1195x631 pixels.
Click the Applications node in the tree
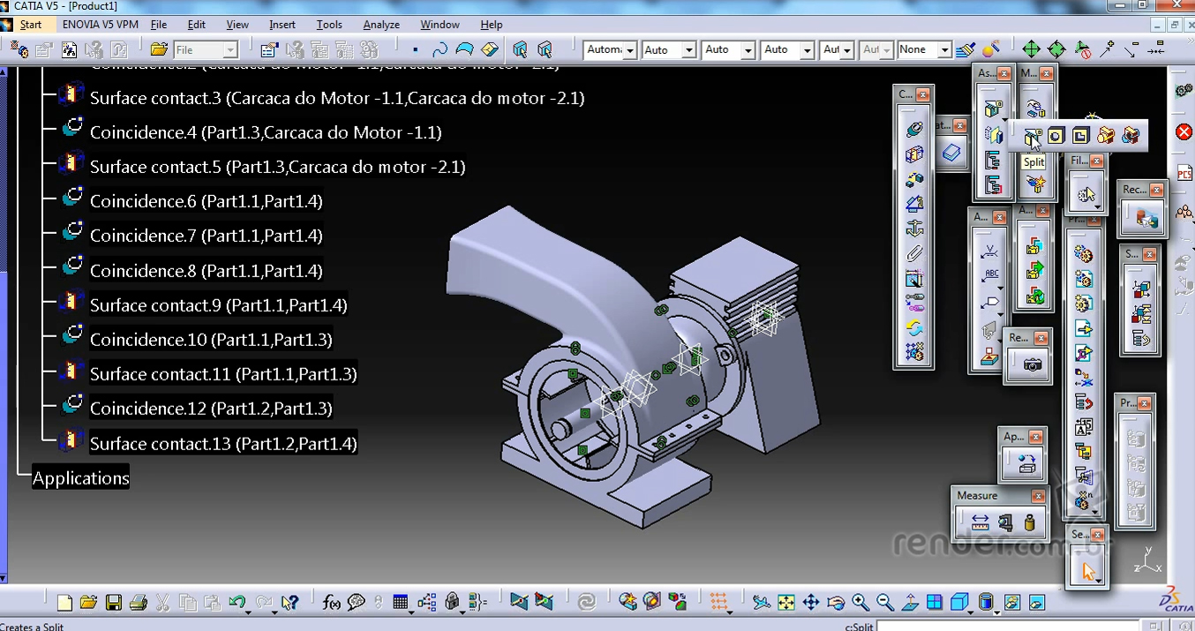(81, 478)
